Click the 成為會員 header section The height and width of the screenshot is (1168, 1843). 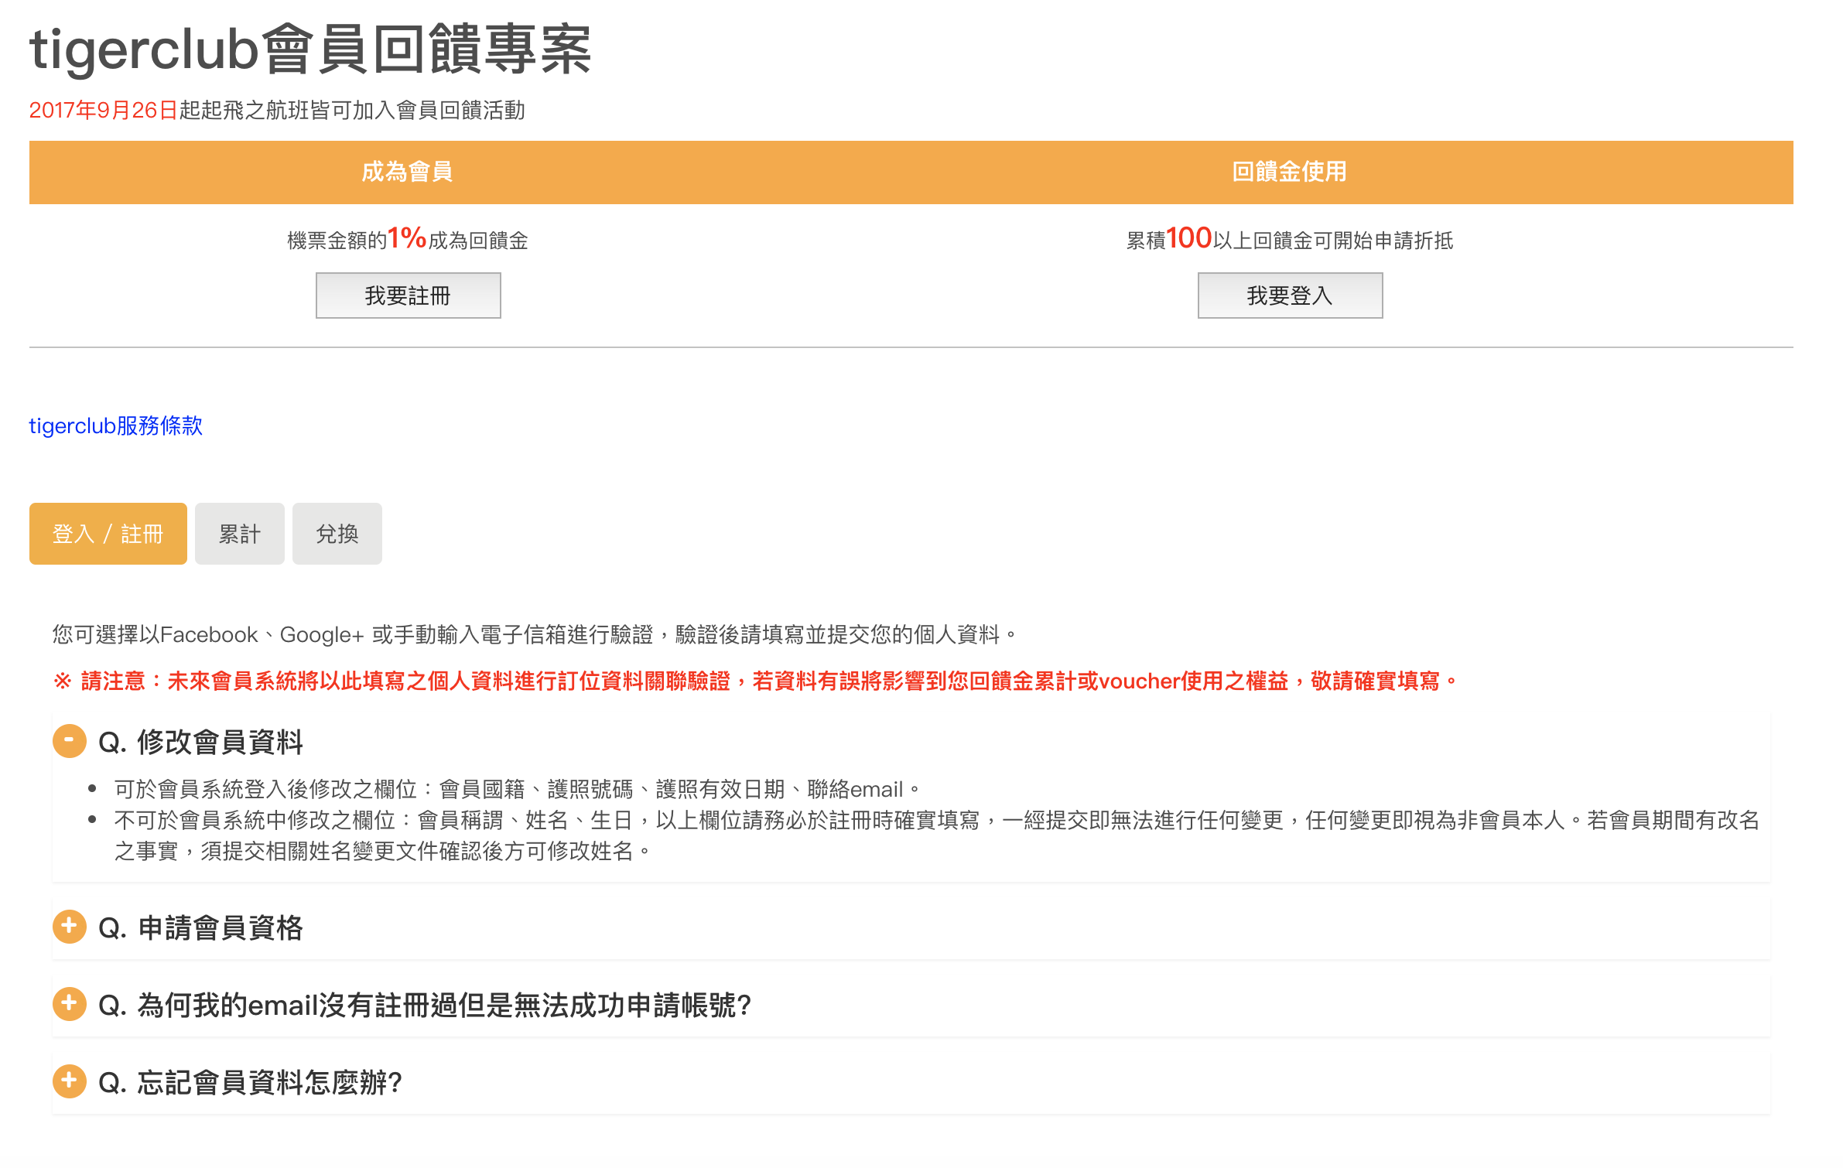point(408,172)
